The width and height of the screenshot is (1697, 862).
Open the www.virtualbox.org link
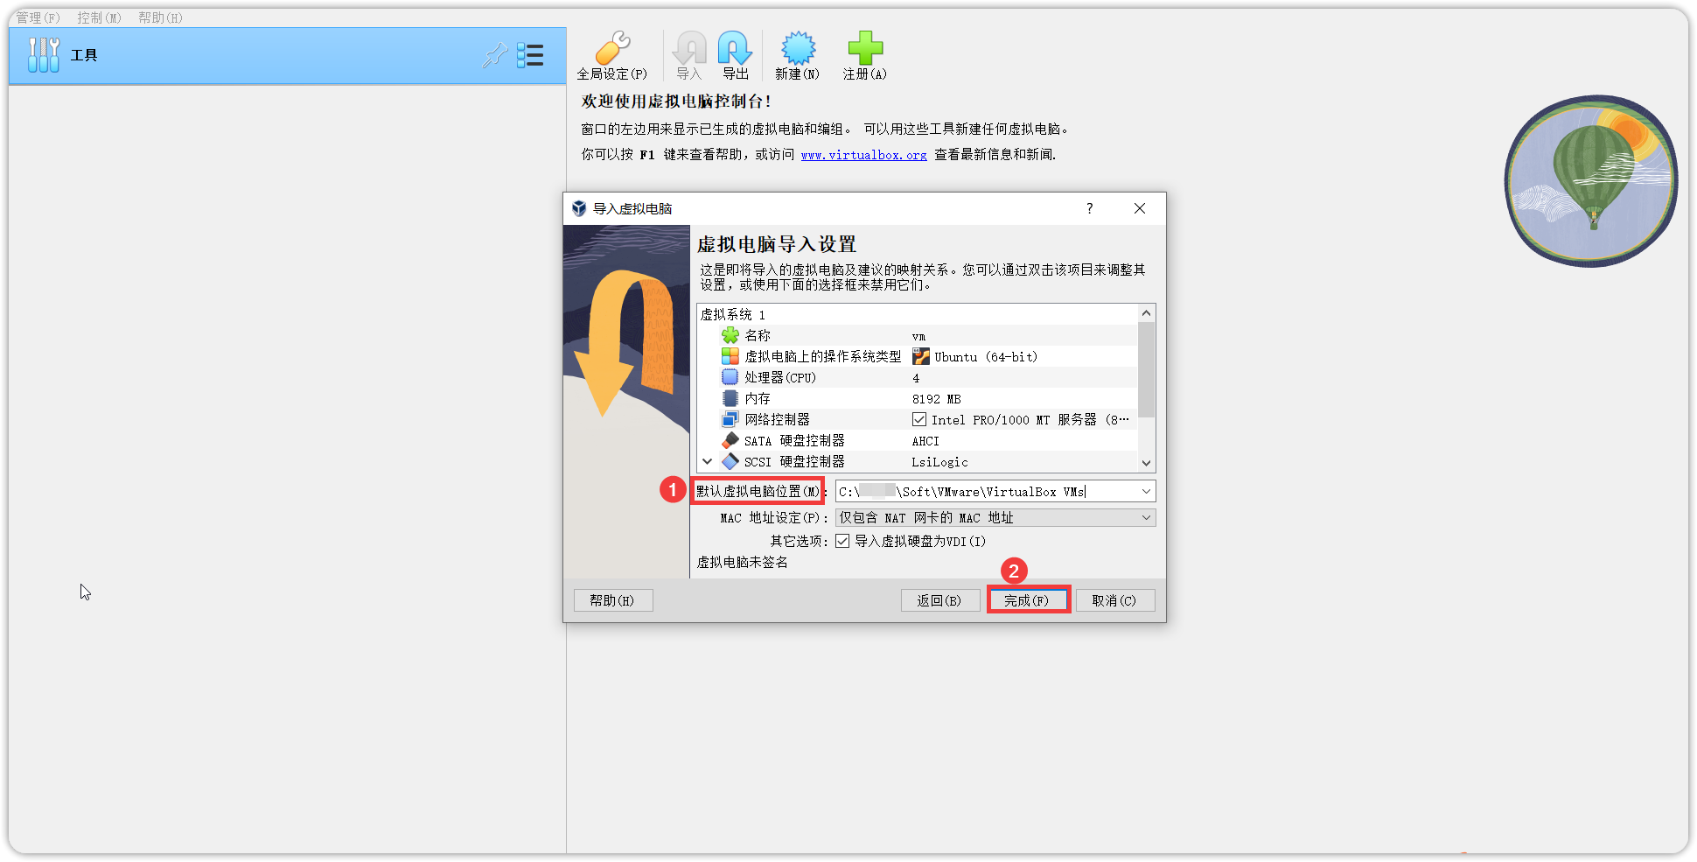tap(863, 155)
